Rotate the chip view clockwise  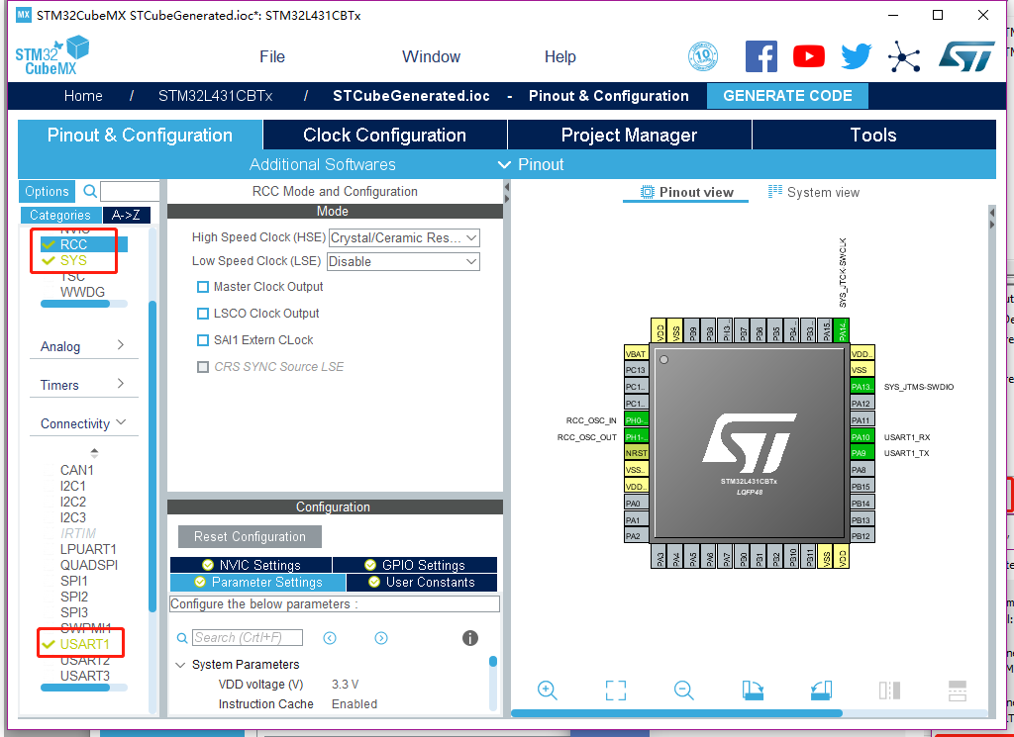click(752, 690)
